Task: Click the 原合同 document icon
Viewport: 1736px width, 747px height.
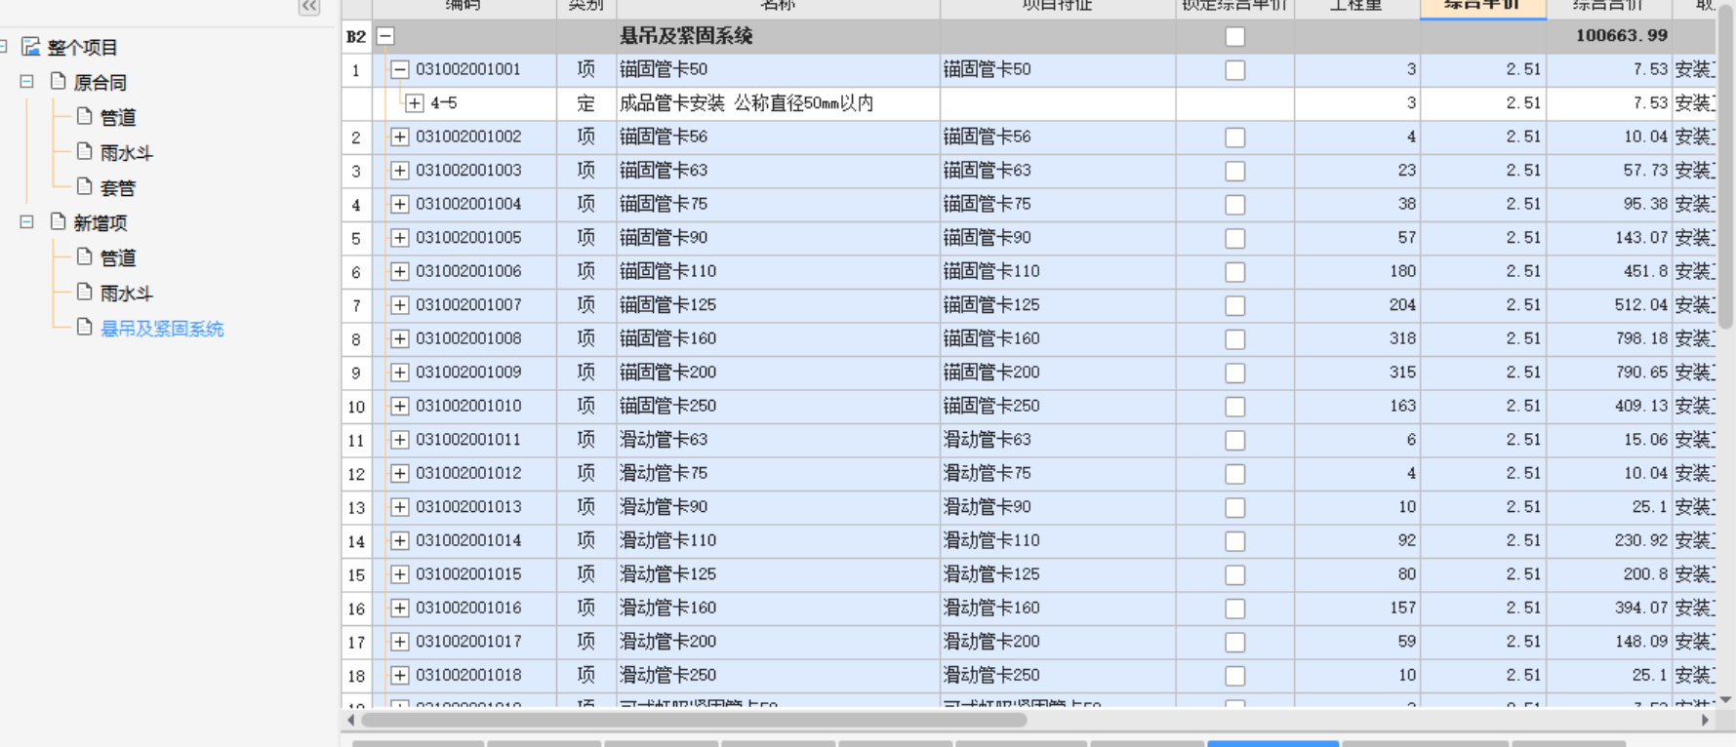Action: coord(58,81)
